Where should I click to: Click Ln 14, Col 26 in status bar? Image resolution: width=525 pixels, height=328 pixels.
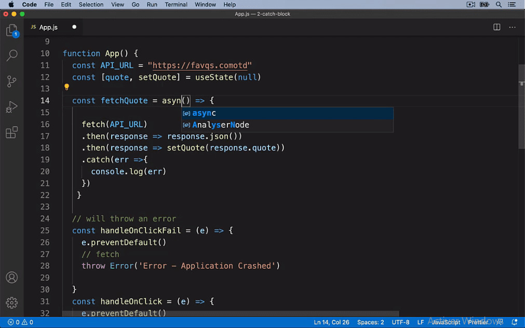point(331,322)
